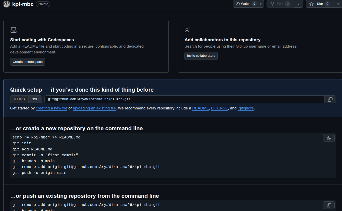Viewport: 342px width, 211px height.
Task: Click the add collaborator person icon
Action: point(188,30)
